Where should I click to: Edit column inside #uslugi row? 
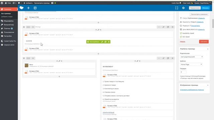98,30
